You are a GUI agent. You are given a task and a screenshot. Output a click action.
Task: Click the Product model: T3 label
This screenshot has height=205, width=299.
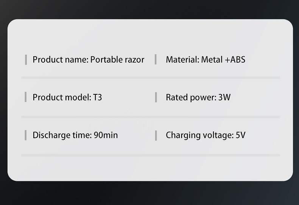67,97
